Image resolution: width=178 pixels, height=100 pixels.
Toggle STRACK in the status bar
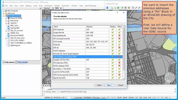131,97
